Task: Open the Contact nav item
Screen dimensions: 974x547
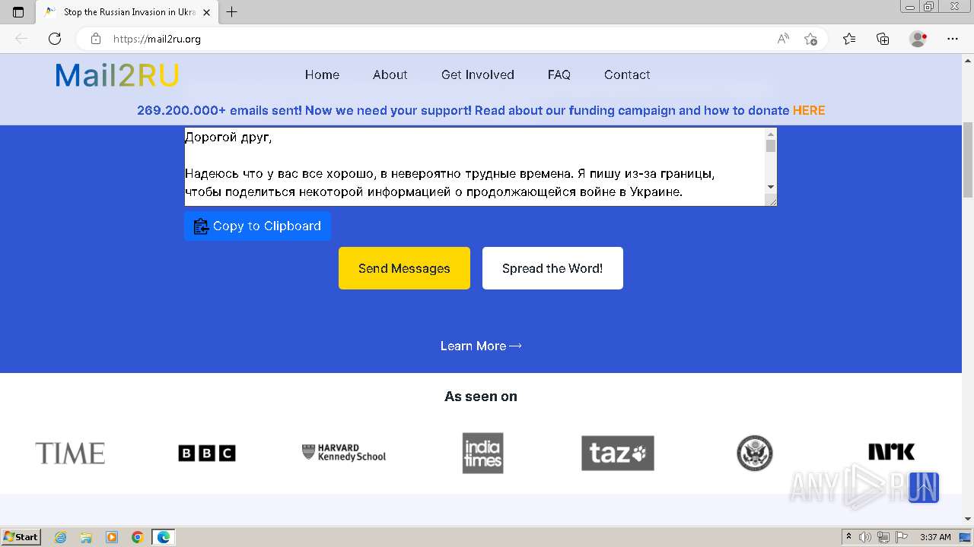Action: point(627,74)
